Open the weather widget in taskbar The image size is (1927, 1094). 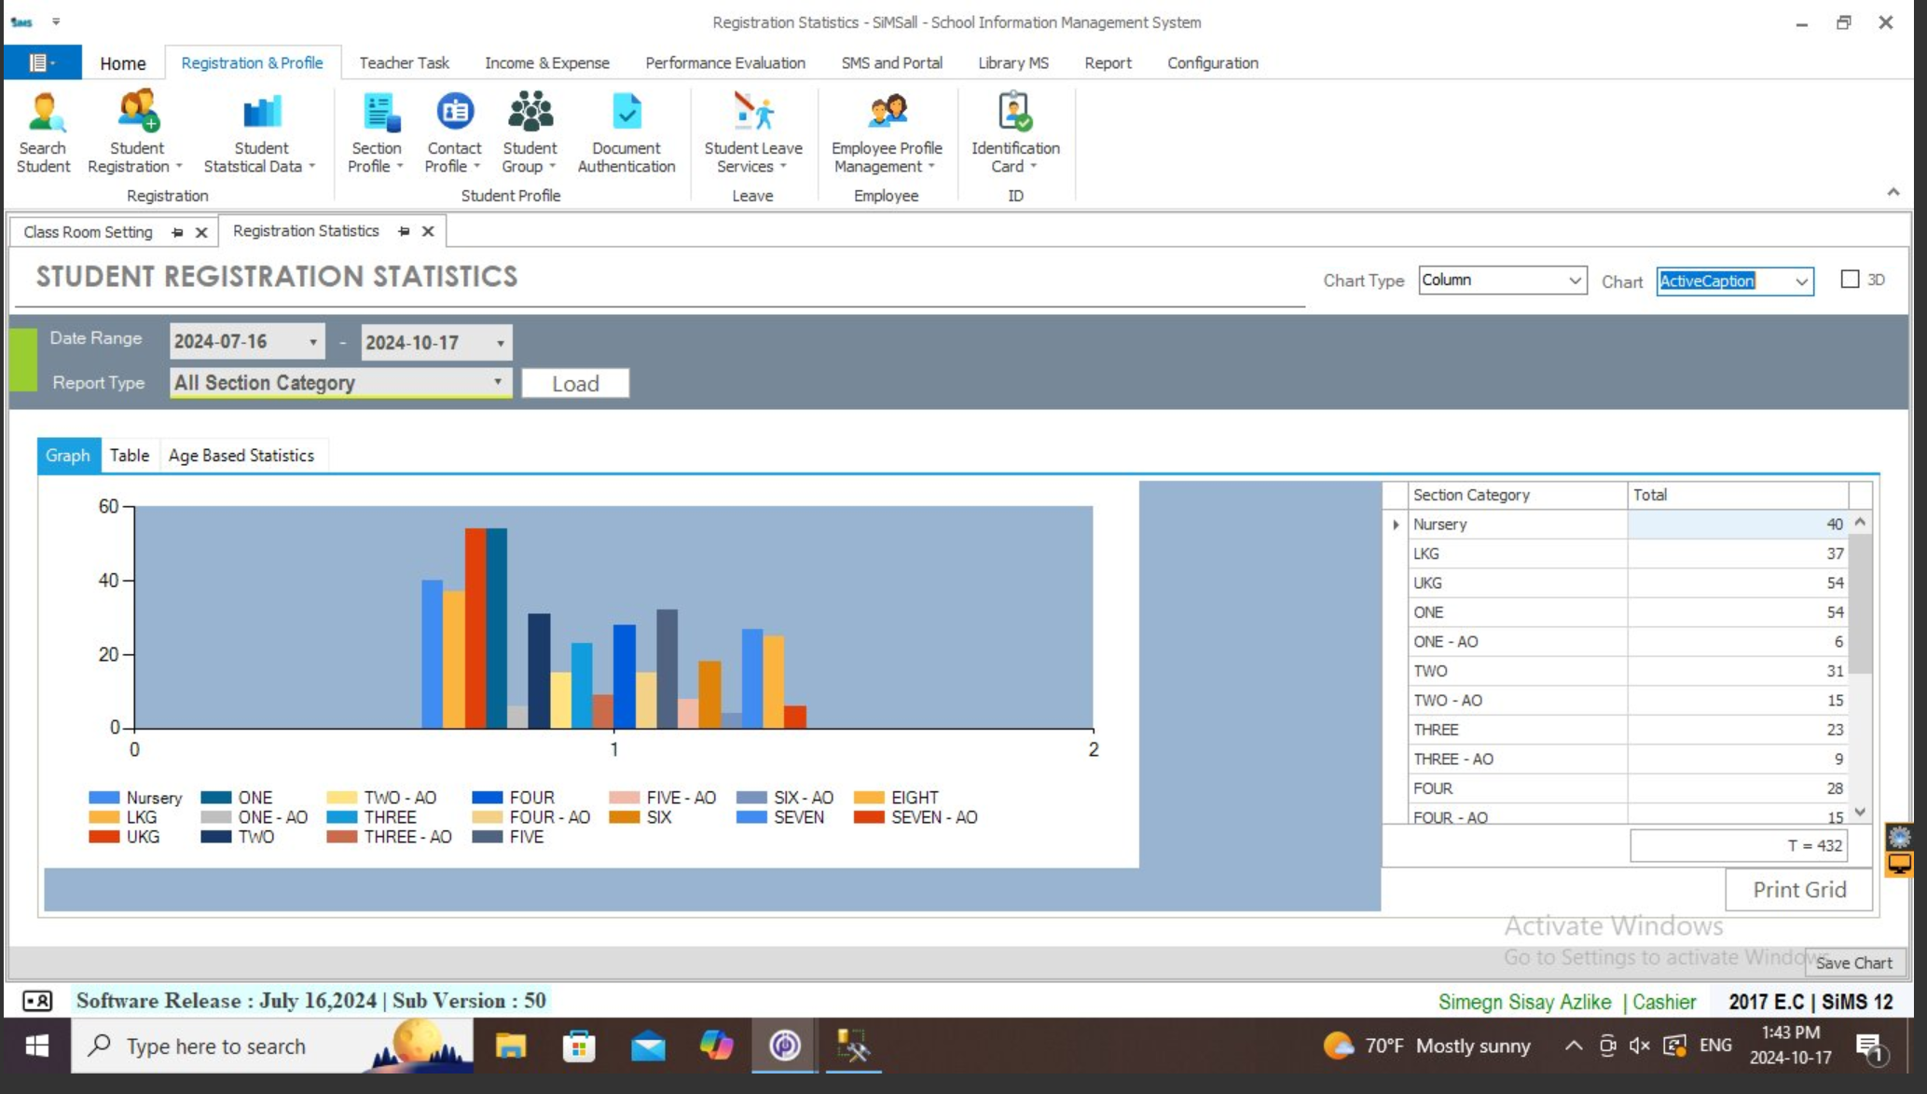click(x=1426, y=1046)
